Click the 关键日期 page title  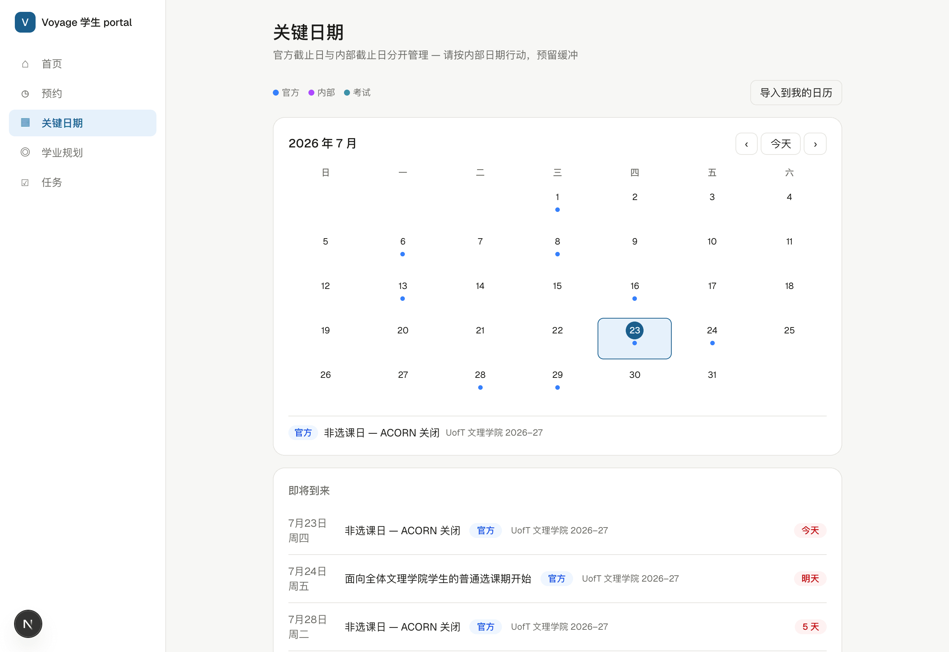click(x=308, y=32)
